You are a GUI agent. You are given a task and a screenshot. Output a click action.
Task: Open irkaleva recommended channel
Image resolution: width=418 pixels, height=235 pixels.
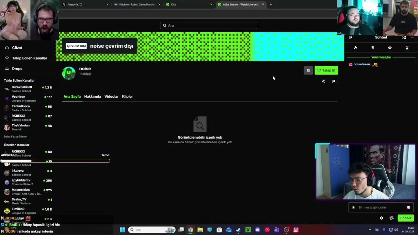[28, 173]
